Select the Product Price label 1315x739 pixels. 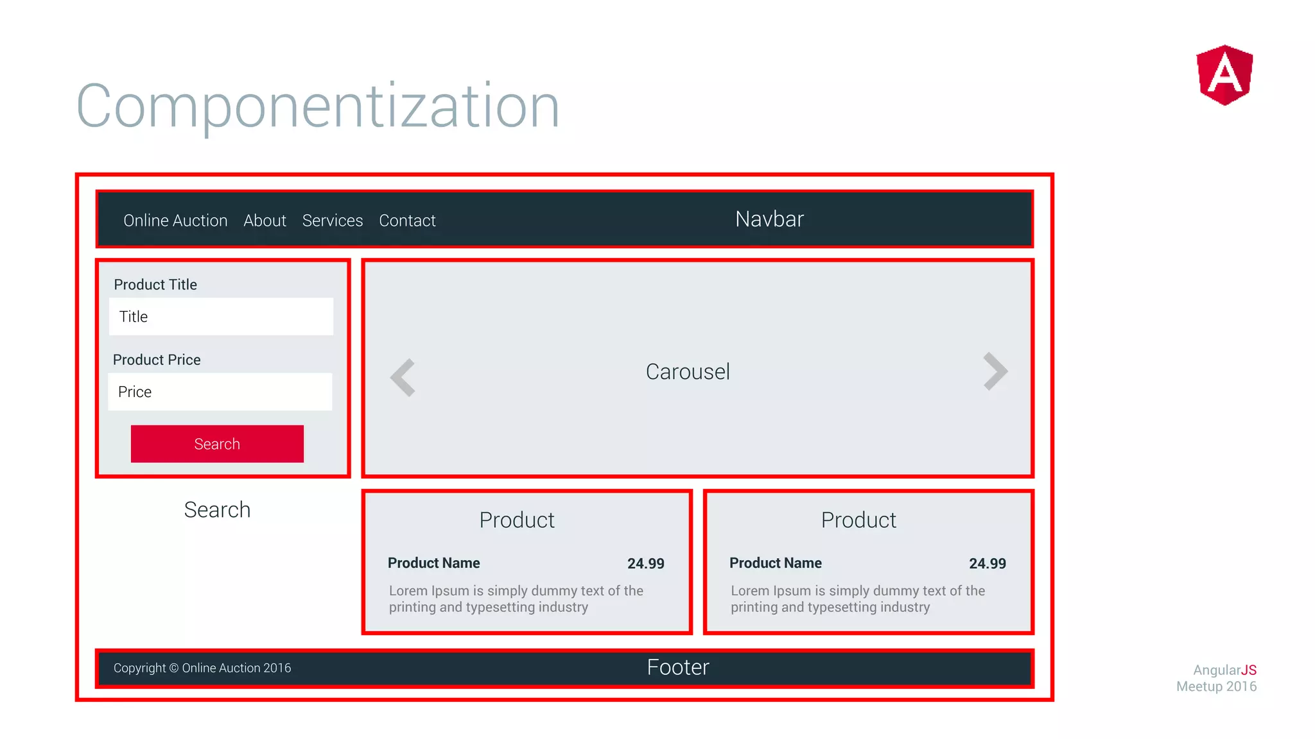[x=157, y=359]
